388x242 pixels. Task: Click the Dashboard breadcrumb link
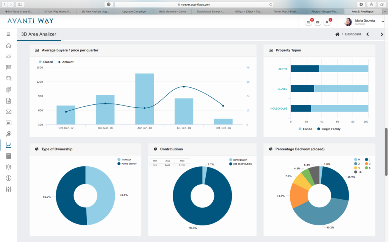pos(353,34)
